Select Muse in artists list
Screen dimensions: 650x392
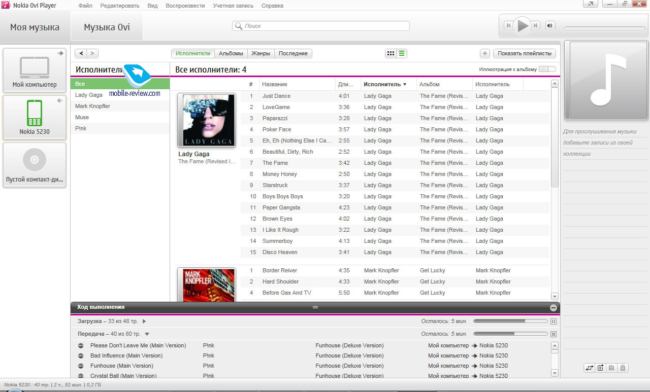pos(120,117)
